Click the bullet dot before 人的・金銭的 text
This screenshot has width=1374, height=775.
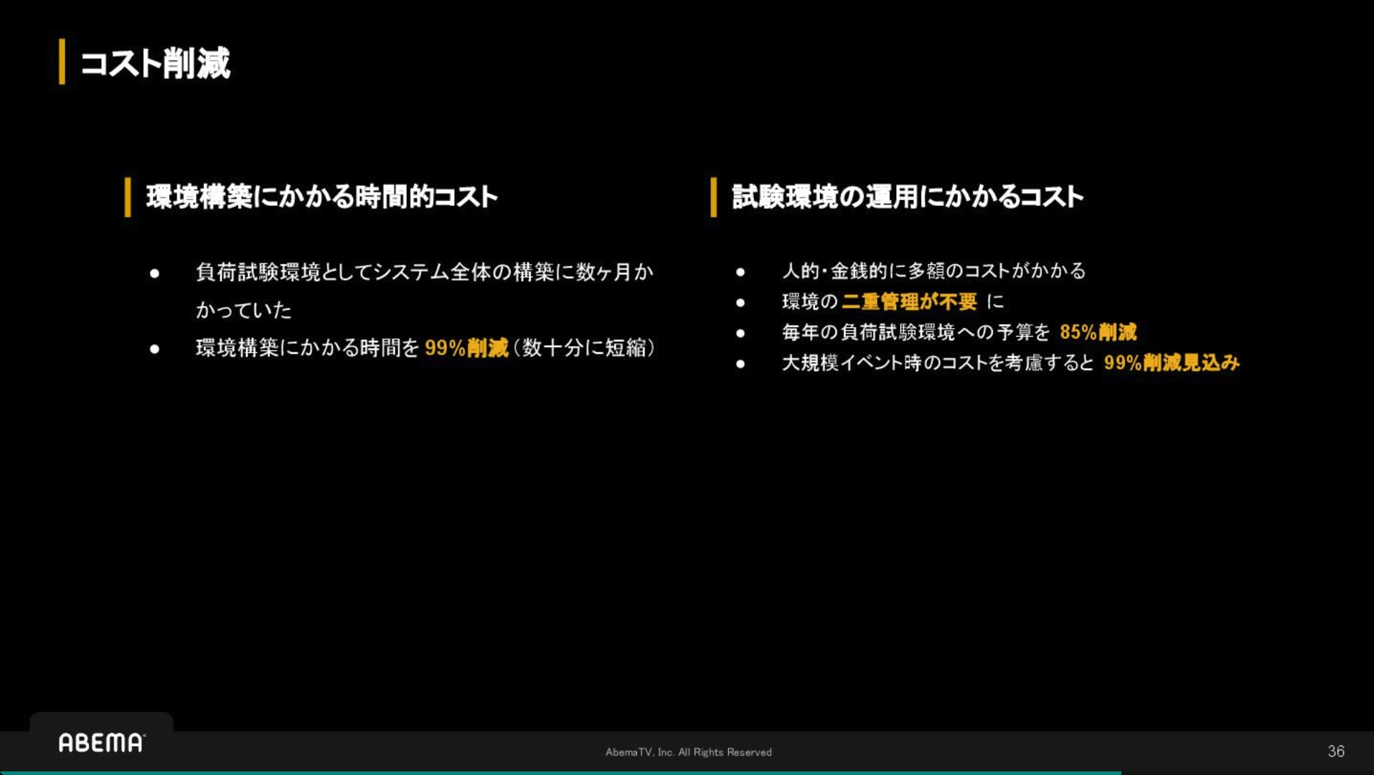tap(740, 272)
